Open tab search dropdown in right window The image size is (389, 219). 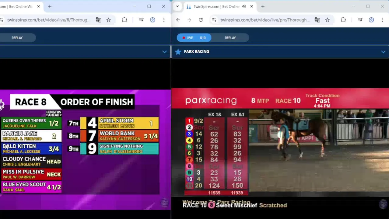click(177, 6)
